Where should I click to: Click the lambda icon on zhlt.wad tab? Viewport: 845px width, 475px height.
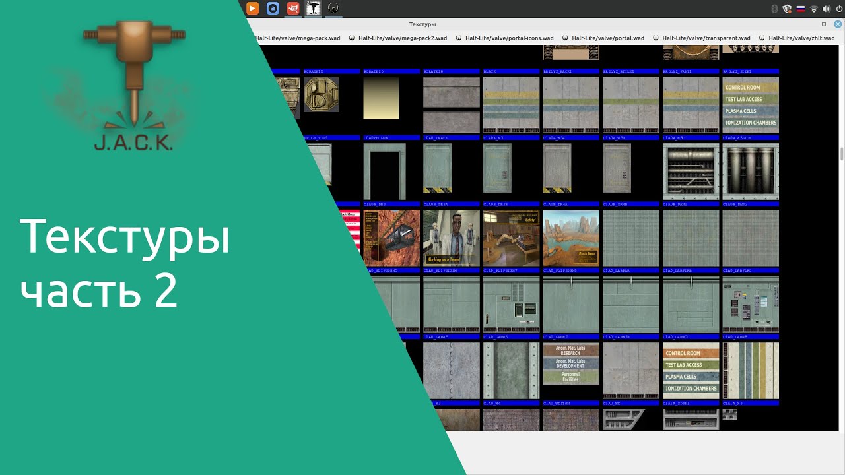762,38
